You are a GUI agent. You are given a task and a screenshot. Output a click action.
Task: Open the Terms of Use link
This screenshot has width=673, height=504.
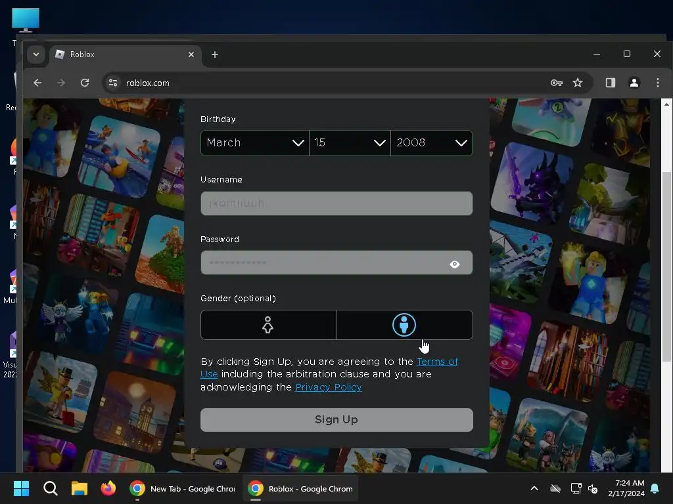(437, 362)
